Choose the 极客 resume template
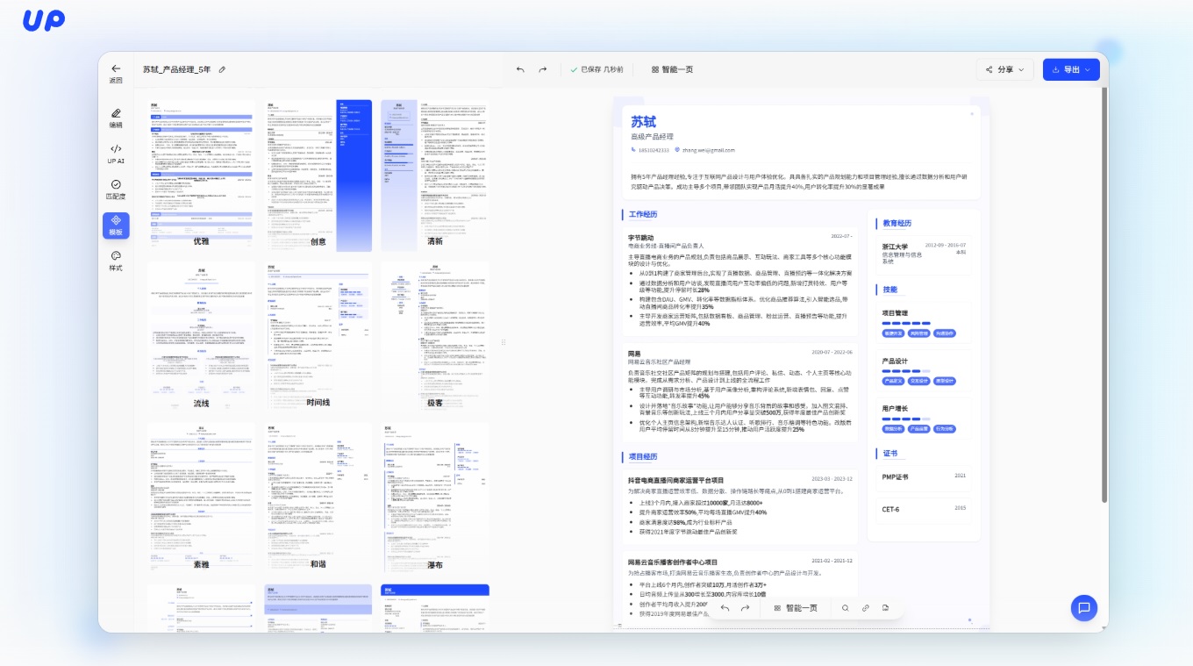 [435, 336]
